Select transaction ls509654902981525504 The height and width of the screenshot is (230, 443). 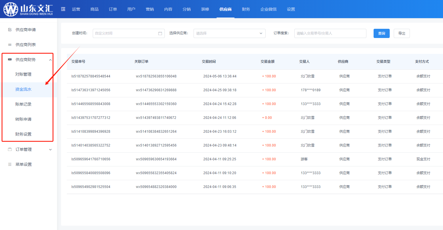[x=91, y=187]
